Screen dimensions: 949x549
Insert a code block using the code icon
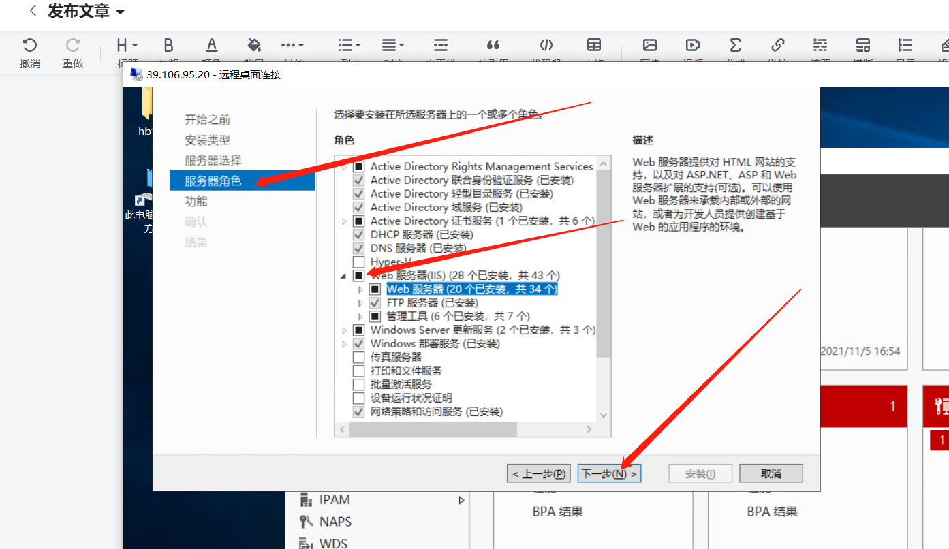coord(546,46)
